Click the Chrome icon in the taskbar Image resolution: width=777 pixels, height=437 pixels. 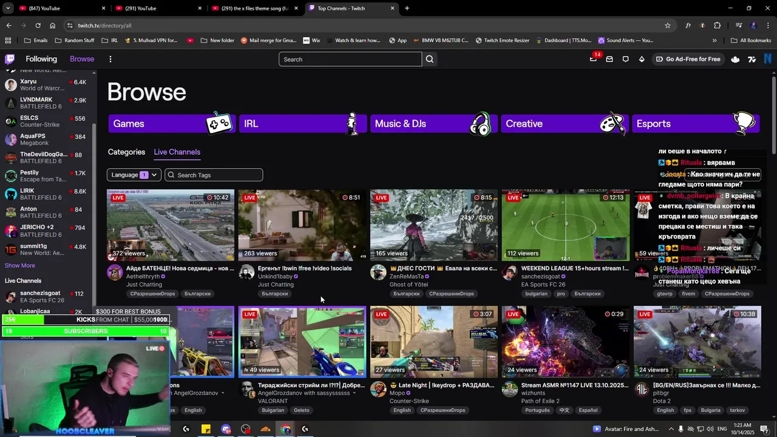pyautogui.click(x=285, y=429)
